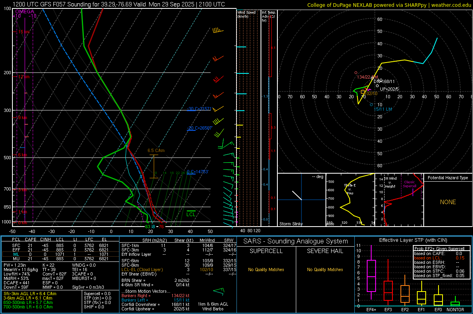Select the DN=168/11 hodograph label

point(384,81)
